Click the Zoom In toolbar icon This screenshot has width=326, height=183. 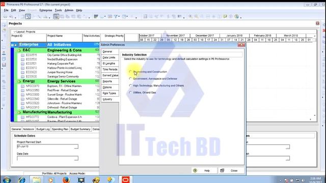190,16
